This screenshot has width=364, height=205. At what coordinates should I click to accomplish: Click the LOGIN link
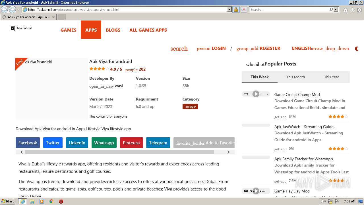pos(211,48)
